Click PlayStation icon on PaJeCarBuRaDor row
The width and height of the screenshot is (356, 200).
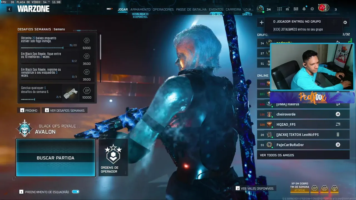pyautogui.click(x=338, y=145)
